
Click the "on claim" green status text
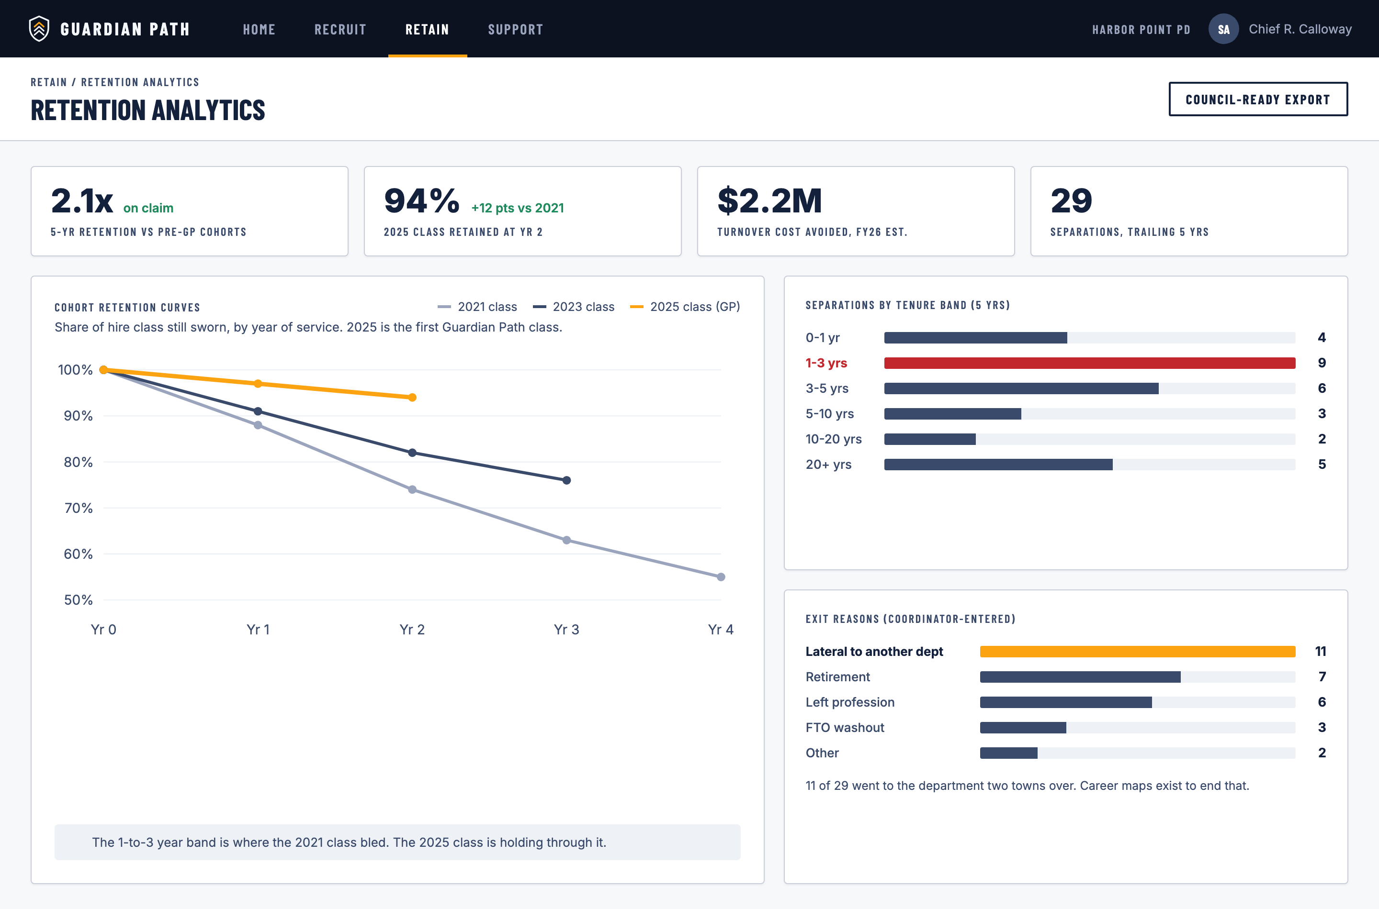click(x=148, y=208)
